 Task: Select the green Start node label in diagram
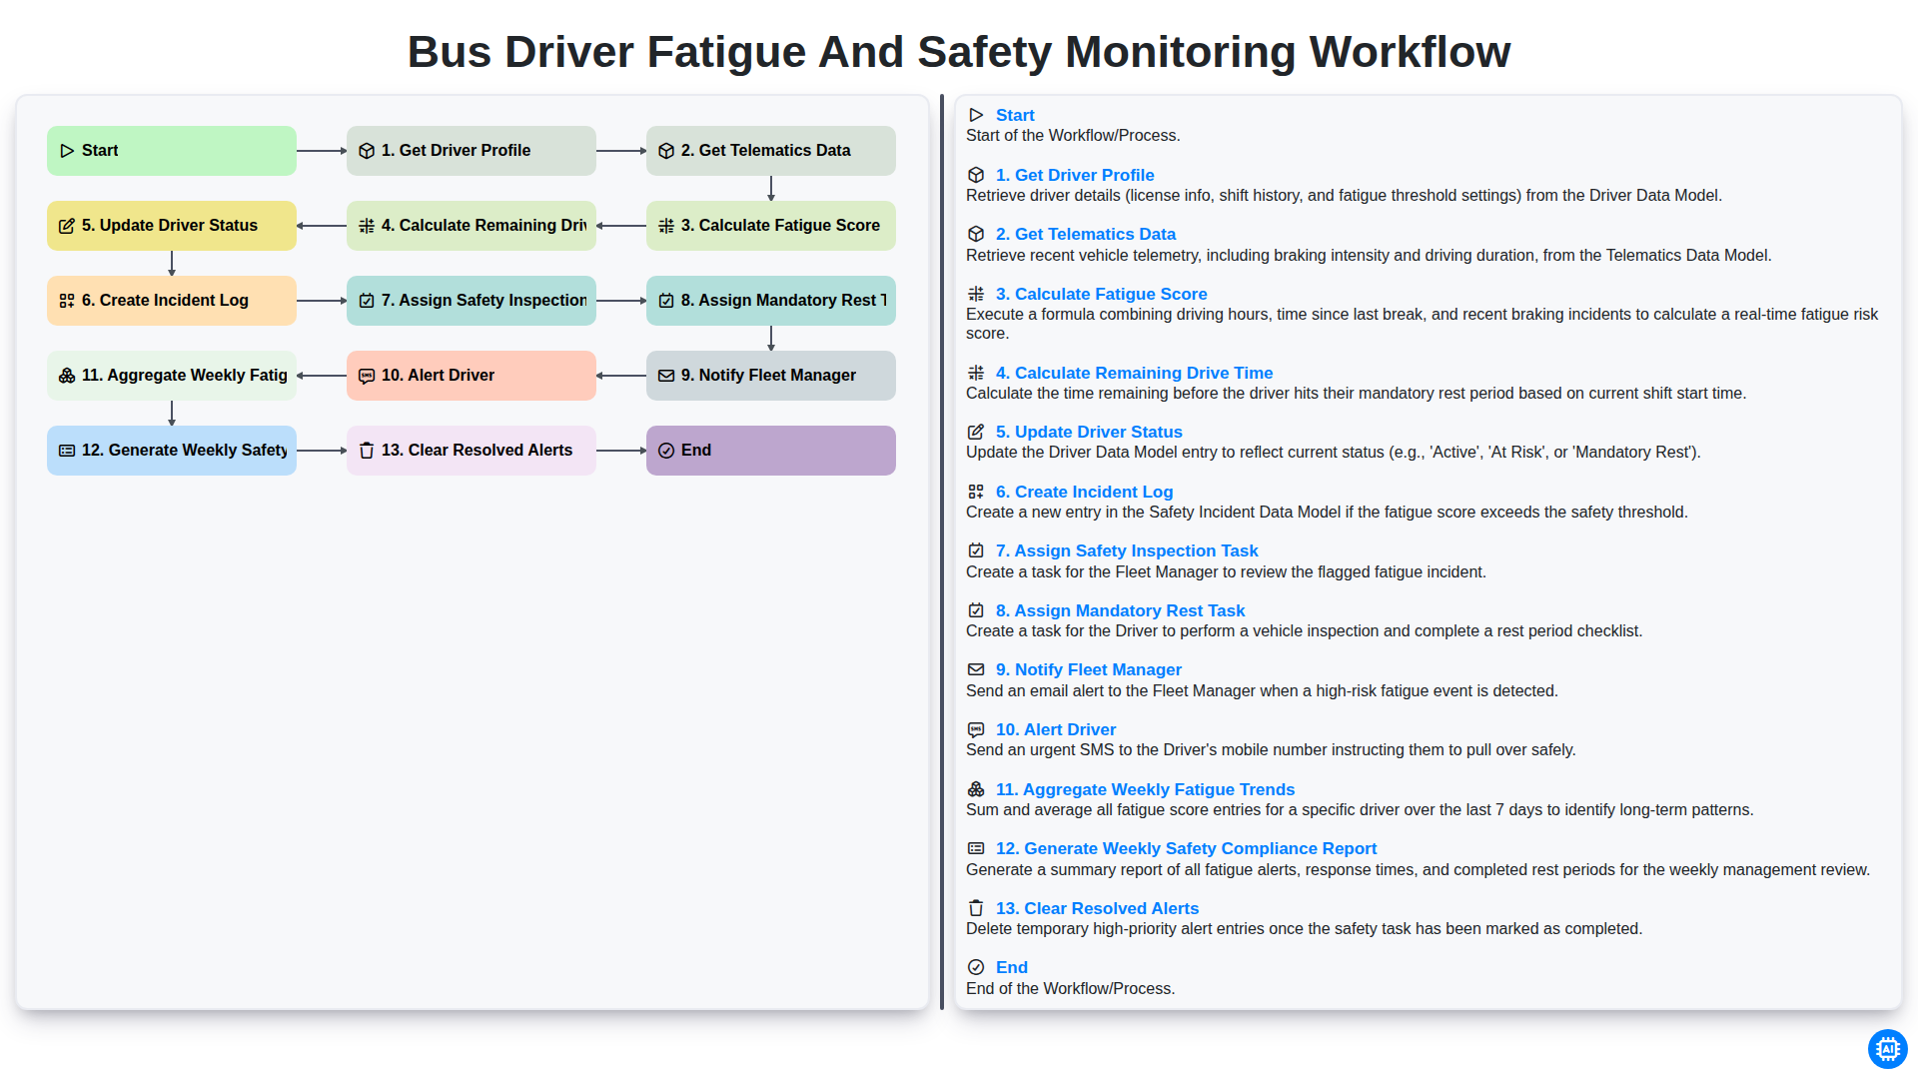(100, 151)
